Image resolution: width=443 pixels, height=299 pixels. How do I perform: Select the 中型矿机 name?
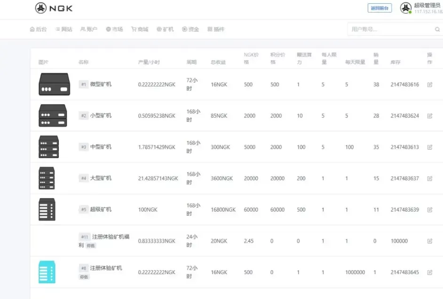coord(101,146)
